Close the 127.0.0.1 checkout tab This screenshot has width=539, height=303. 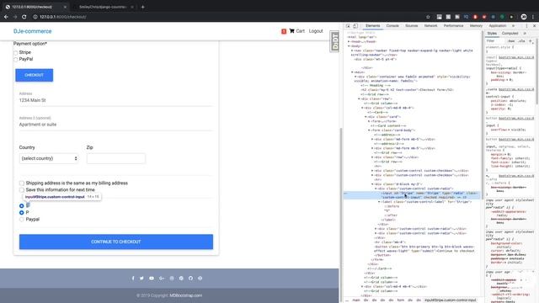[65, 7]
